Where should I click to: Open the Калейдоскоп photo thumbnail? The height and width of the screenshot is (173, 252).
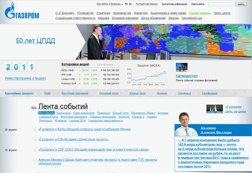182,67
